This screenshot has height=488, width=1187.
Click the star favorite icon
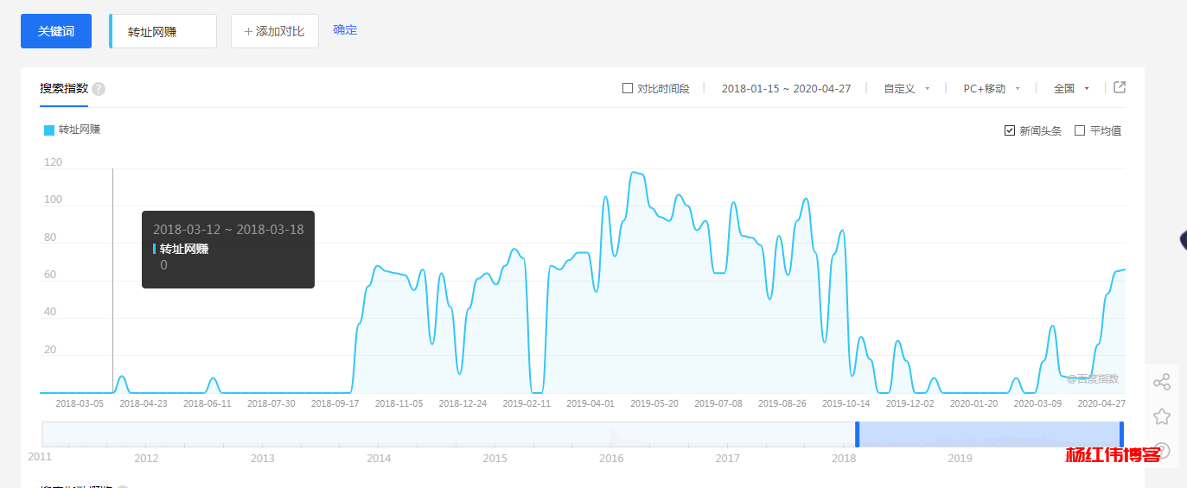click(x=1161, y=416)
